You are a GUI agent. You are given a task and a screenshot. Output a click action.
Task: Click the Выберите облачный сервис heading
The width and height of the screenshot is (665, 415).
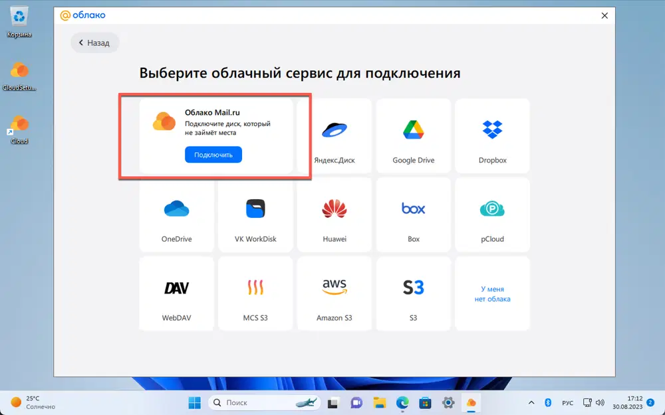tap(300, 73)
